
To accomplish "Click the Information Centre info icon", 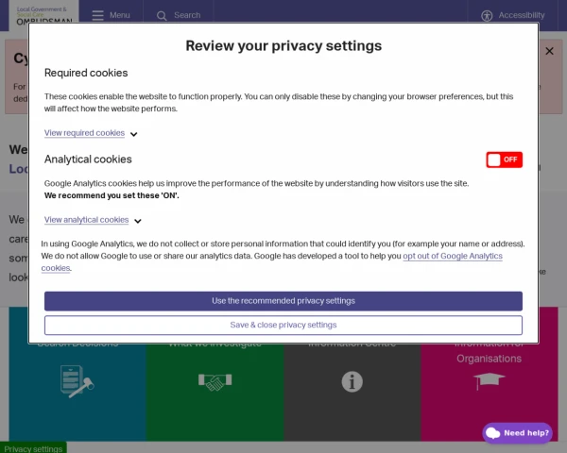I will coord(352,381).
